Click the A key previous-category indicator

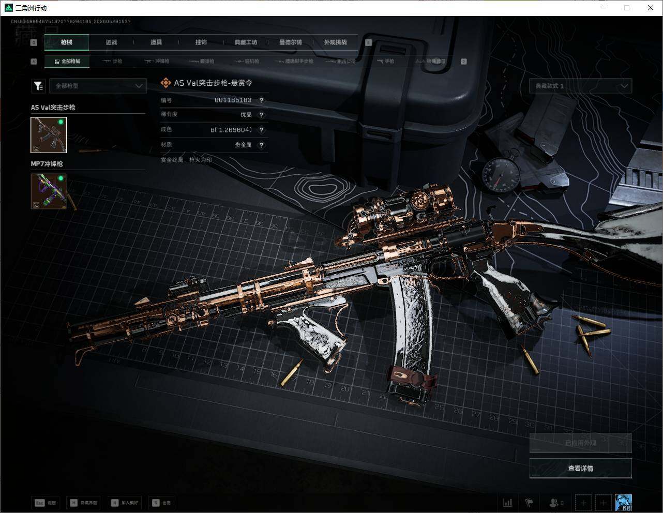pyautogui.click(x=34, y=61)
